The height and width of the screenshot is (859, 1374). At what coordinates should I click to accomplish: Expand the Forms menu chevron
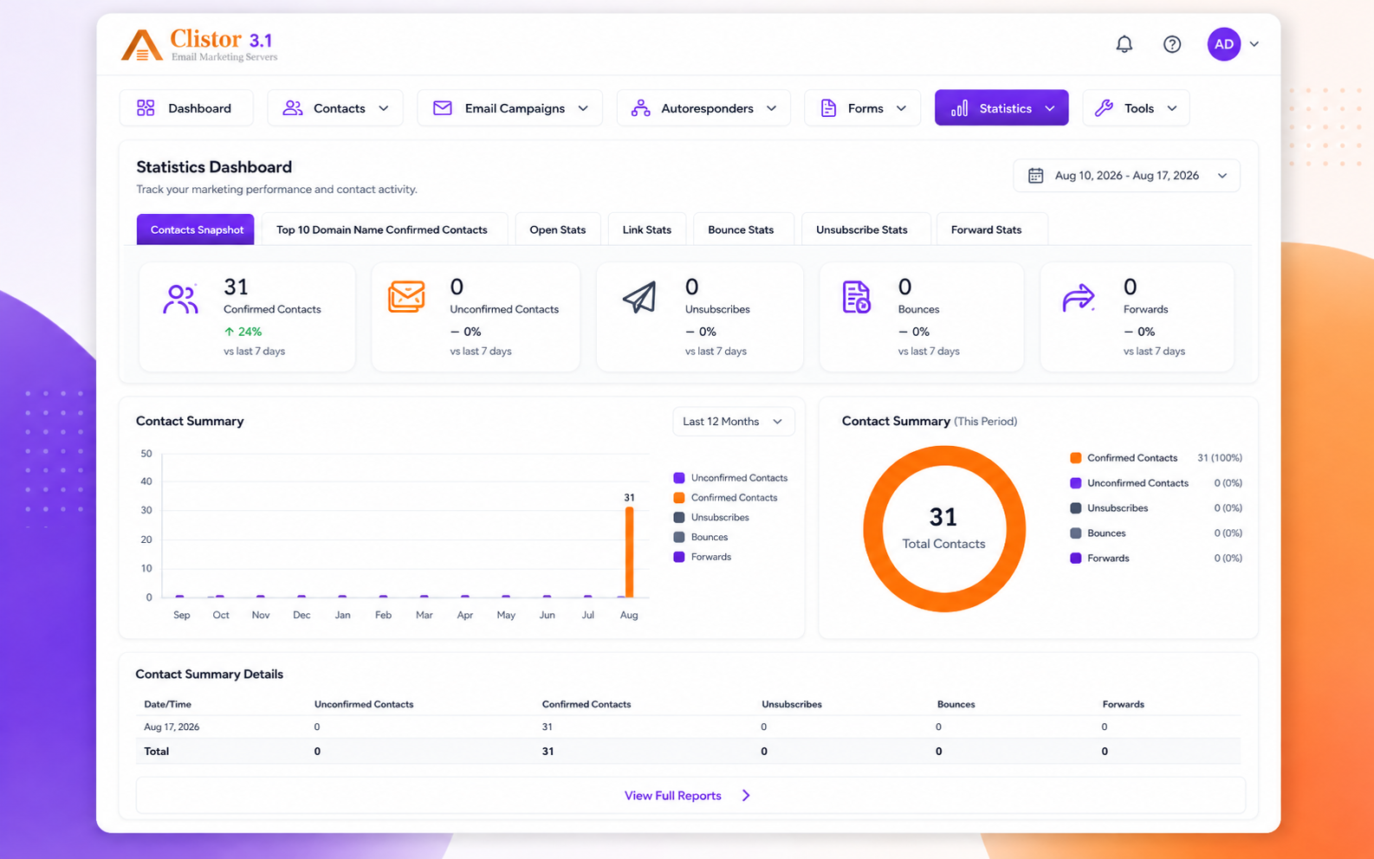tap(901, 108)
